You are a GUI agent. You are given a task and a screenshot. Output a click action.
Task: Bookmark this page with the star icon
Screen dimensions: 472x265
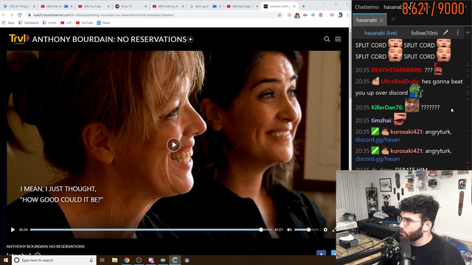click(280, 15)
